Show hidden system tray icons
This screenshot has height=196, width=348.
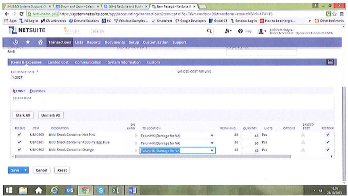[x=315, y=190]
